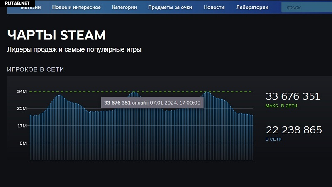Click the ЧАРТЫ STEAM heading

(x=56, y=35)
